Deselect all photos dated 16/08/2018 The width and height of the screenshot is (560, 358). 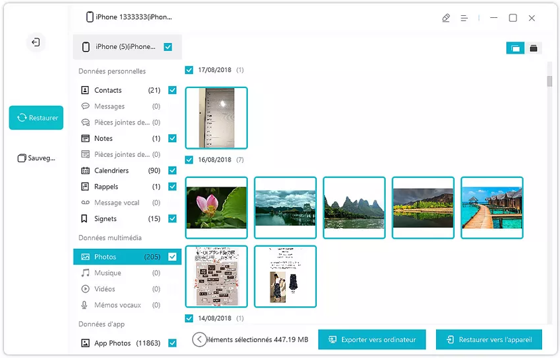click(190, 160)
